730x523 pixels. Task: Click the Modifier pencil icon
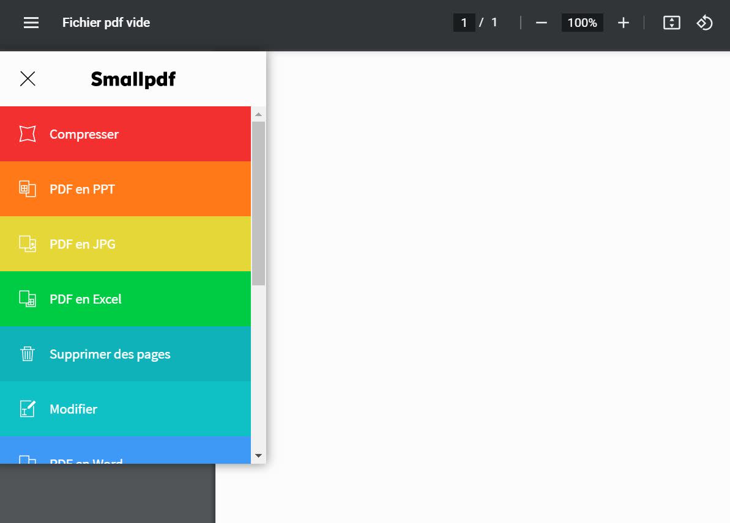[x=28, y=409]
